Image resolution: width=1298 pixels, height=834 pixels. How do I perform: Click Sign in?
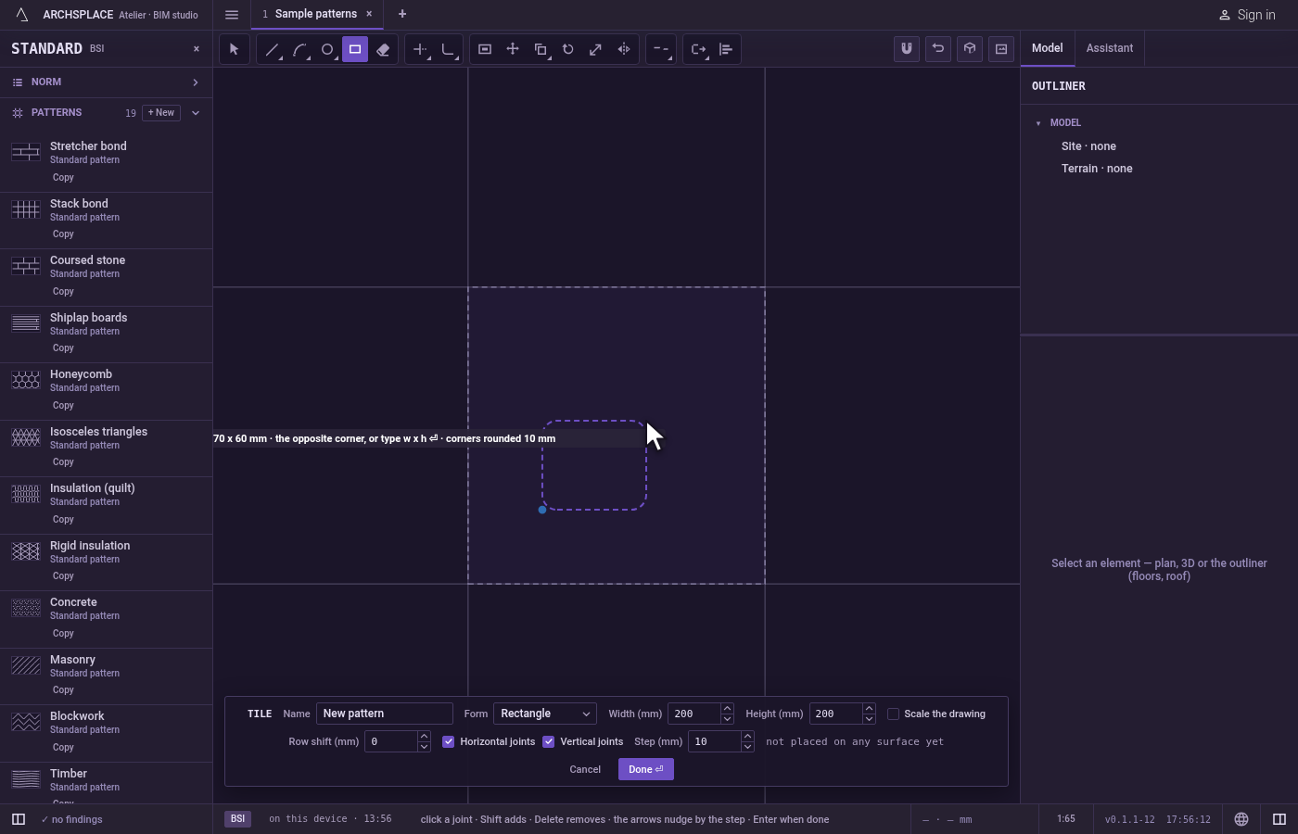[1247, 15]
